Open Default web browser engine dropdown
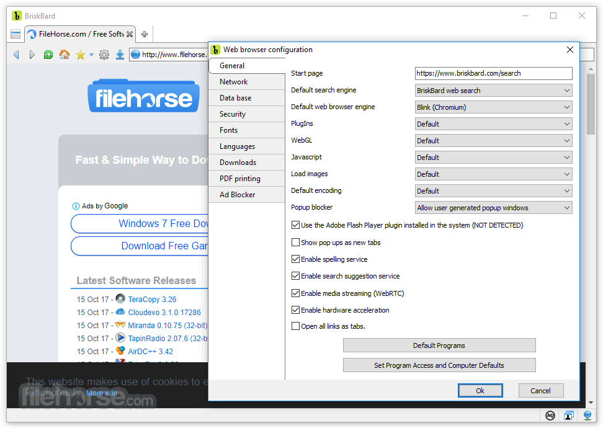Screen dimensions: 603x428 pos(493,107)
